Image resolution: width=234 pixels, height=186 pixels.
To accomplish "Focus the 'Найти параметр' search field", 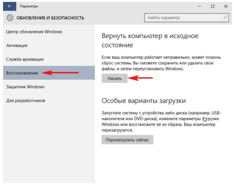I will tap(186, 17).
